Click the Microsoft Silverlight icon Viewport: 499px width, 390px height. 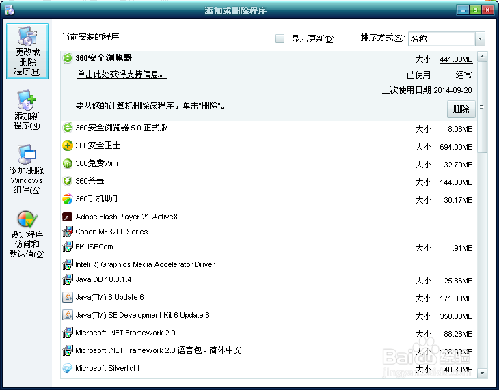coord(68,368)
